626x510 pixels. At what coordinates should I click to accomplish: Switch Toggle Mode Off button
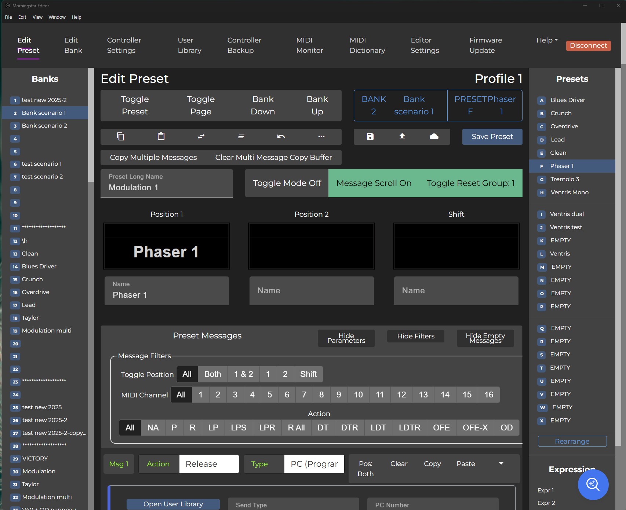287,183
